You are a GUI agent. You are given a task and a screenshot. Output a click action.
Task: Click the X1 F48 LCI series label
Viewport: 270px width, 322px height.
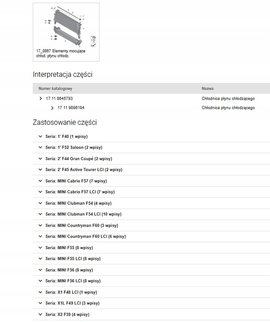tap(71, 292)
